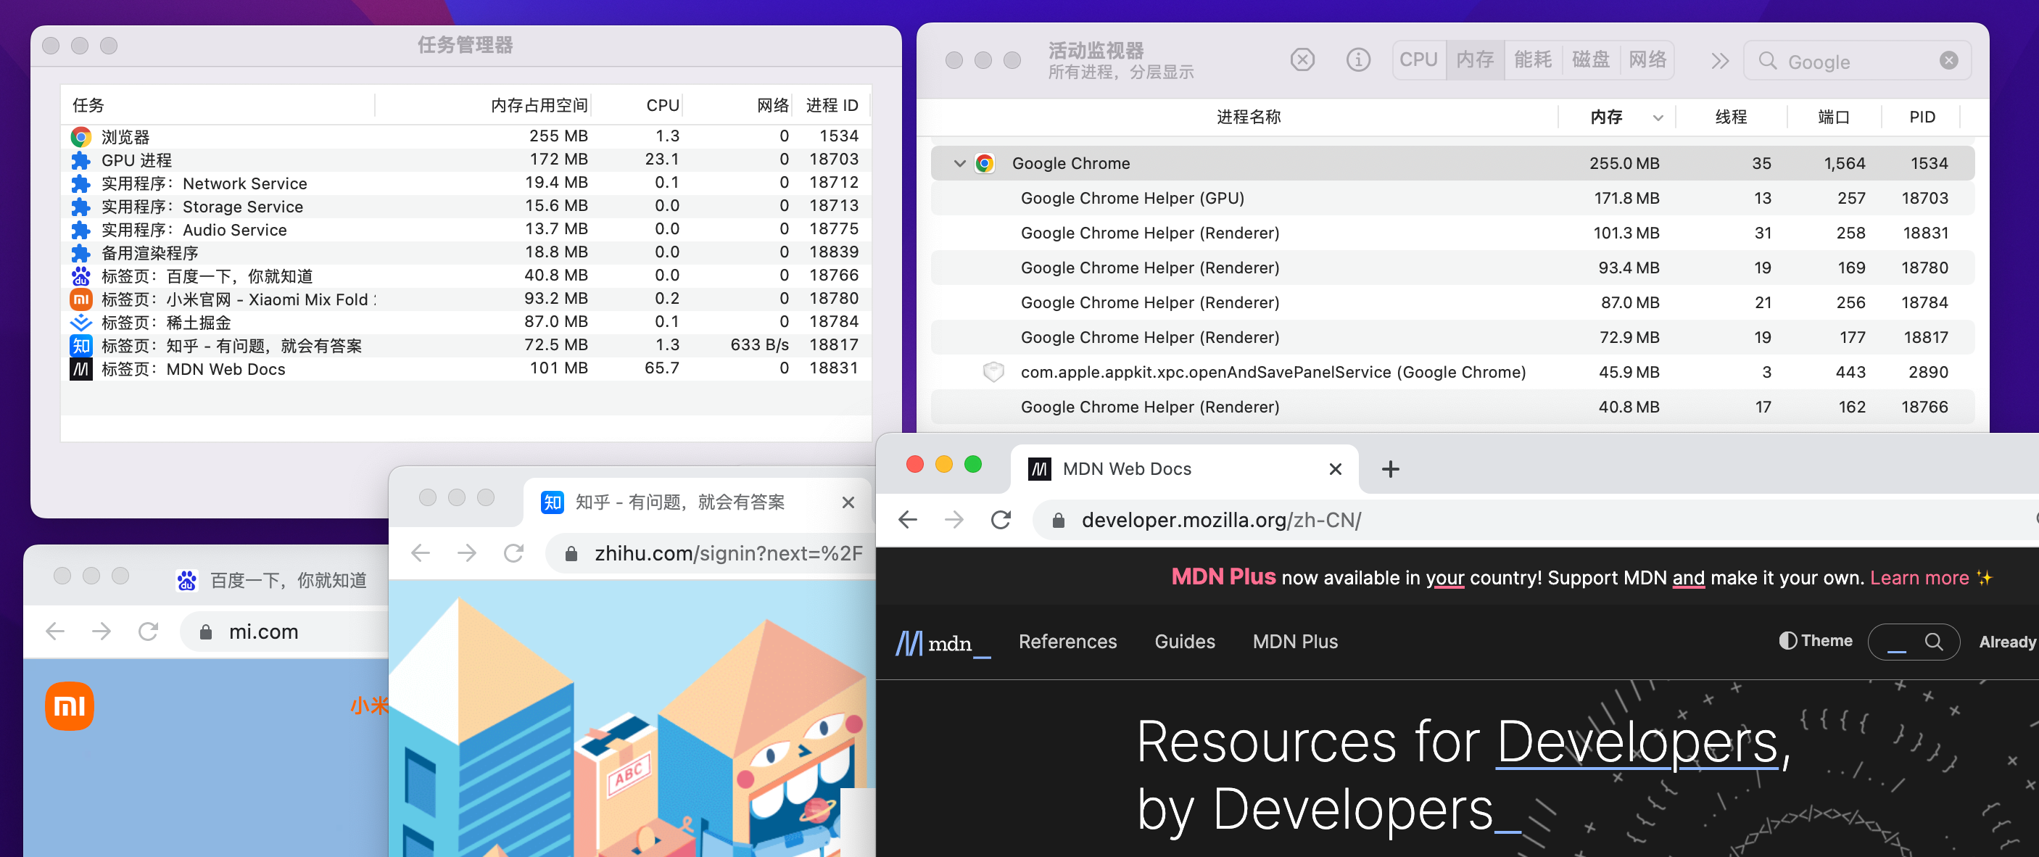This screenshot has width=2039, height=857.
Task: Reload the zhihu.com page
Action: (x=513, y=553)
